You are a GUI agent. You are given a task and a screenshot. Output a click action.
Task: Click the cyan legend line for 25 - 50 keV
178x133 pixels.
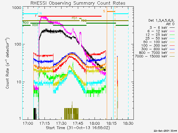coord(172,39)
